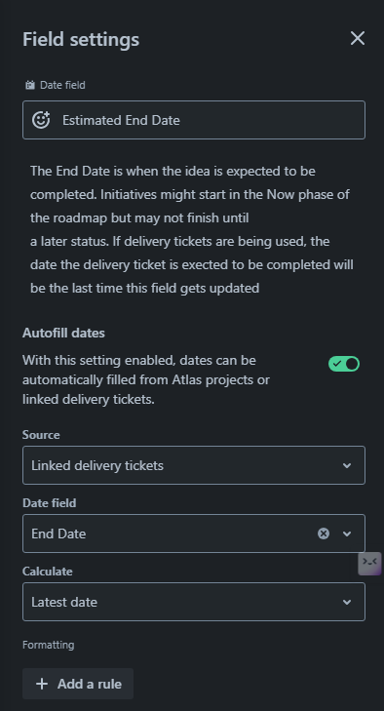Click the plus icon on Add a rule

click(x=42, y=684)
